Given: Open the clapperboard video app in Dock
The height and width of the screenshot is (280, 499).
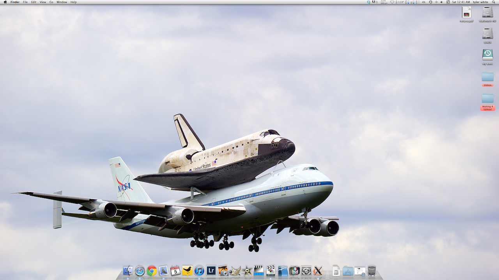Looking at the screenshot, I should pyautogui.click(x=258, y=271).
